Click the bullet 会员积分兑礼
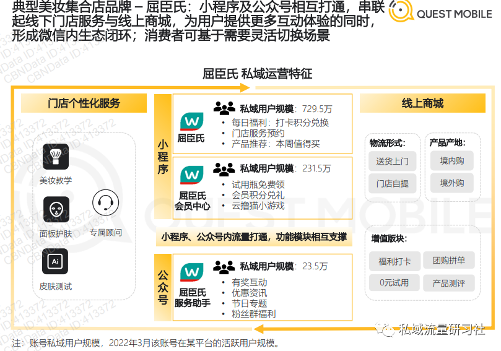Viewport: 501px width, 351px height. (258, 195)
